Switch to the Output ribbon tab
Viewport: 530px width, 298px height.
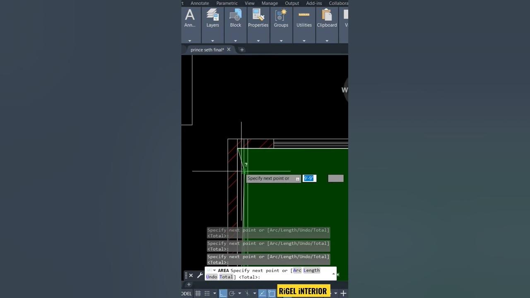pyautogui.click(x=292, y=3)
